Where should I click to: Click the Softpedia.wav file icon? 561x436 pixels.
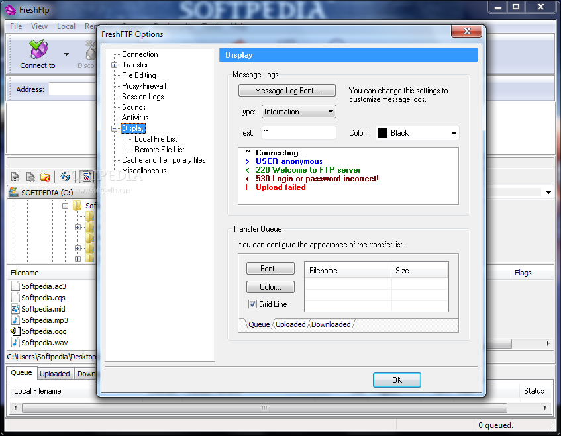(15, 342)
